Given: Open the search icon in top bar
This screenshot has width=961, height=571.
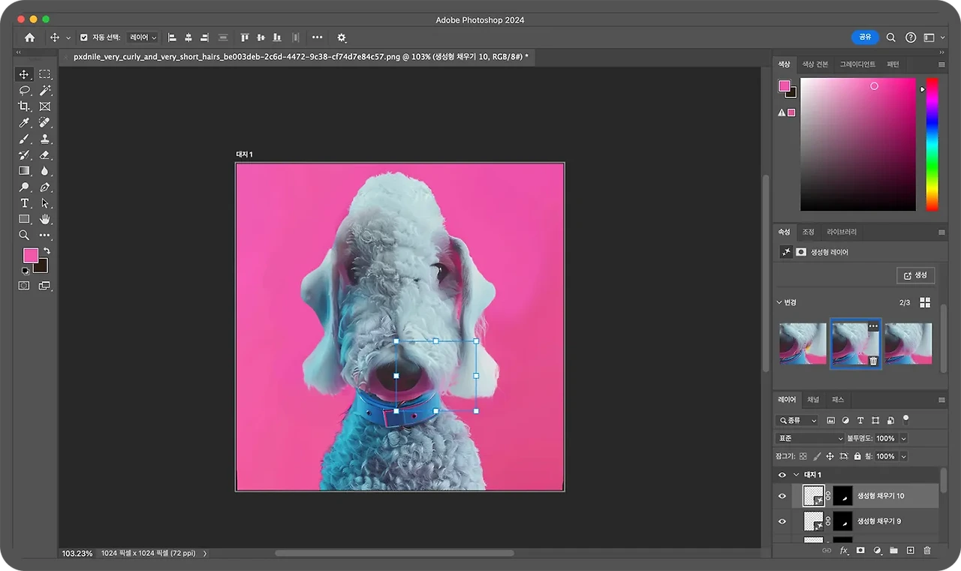Looking at the screenshot, I should (x=891, y=38).
